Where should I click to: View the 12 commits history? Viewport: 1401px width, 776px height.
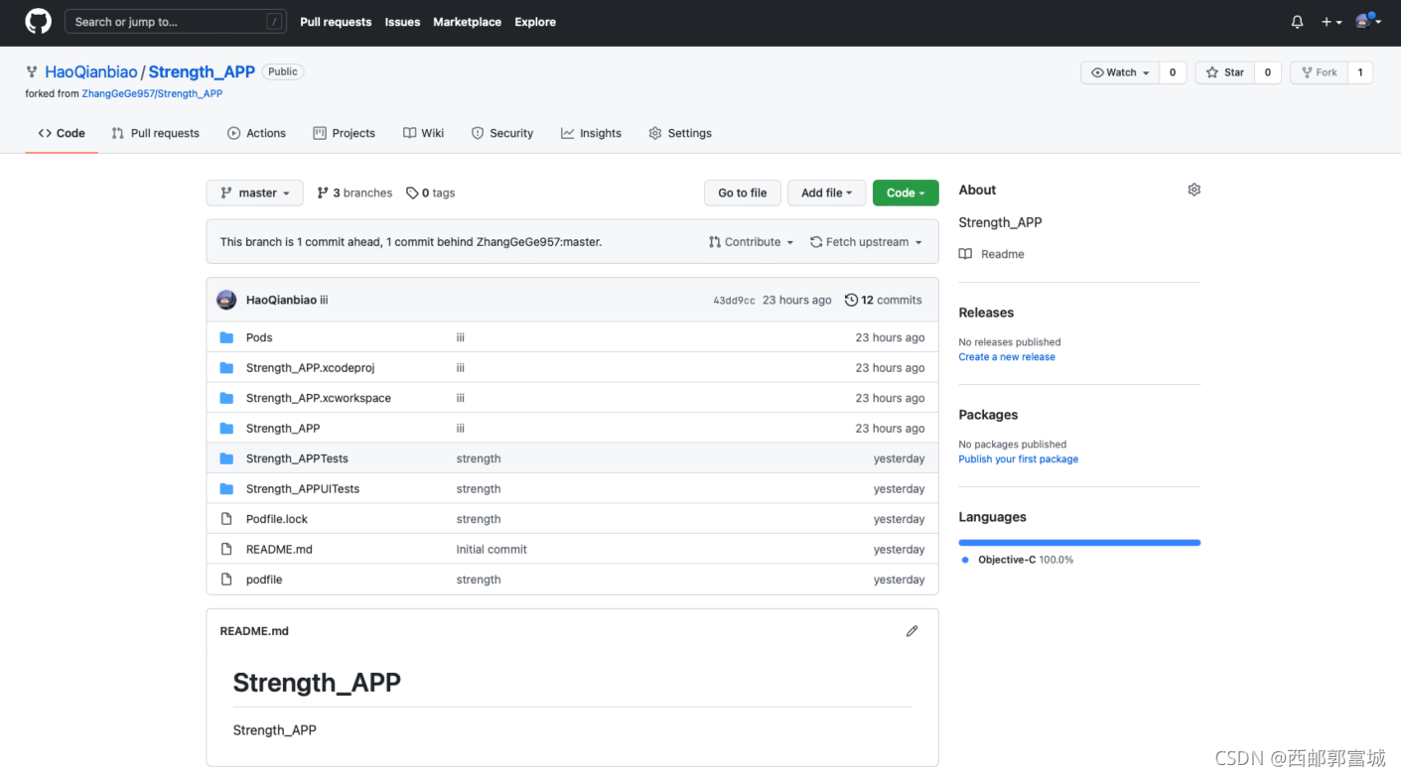(x=884, y=300)
